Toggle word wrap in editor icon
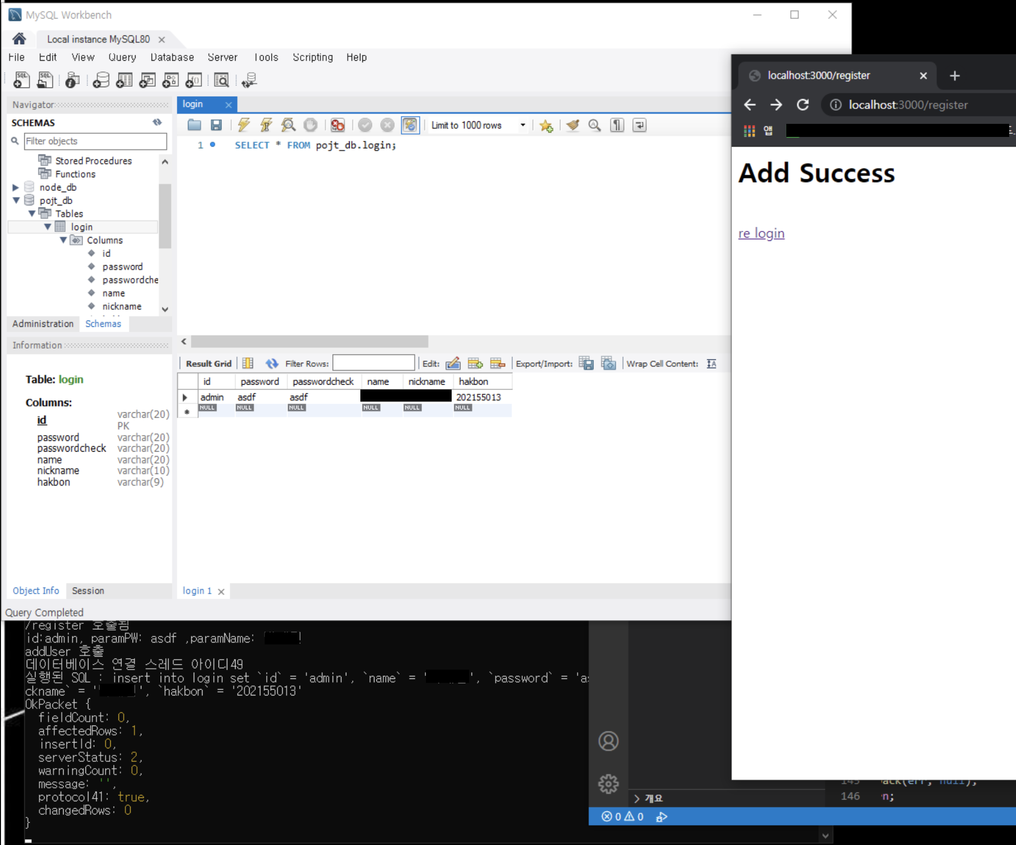Screen dimensions: 1016x845 (639, 125)
